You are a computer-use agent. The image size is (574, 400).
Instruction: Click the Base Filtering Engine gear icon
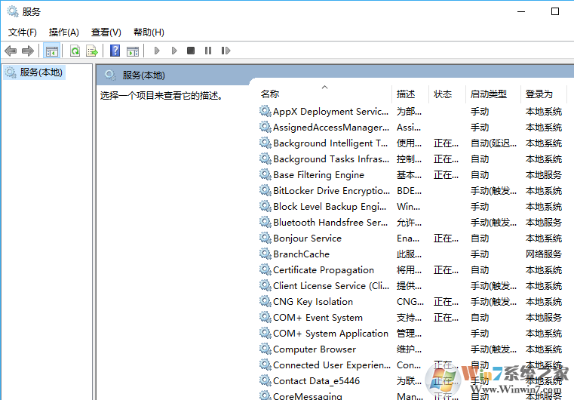click(265, 174)
